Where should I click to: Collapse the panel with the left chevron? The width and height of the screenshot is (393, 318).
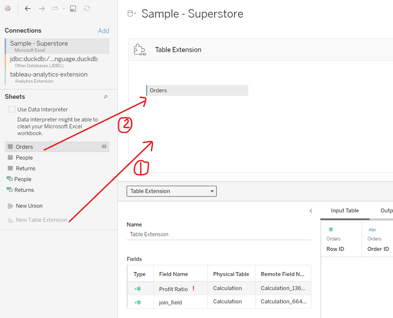(311, 211)
